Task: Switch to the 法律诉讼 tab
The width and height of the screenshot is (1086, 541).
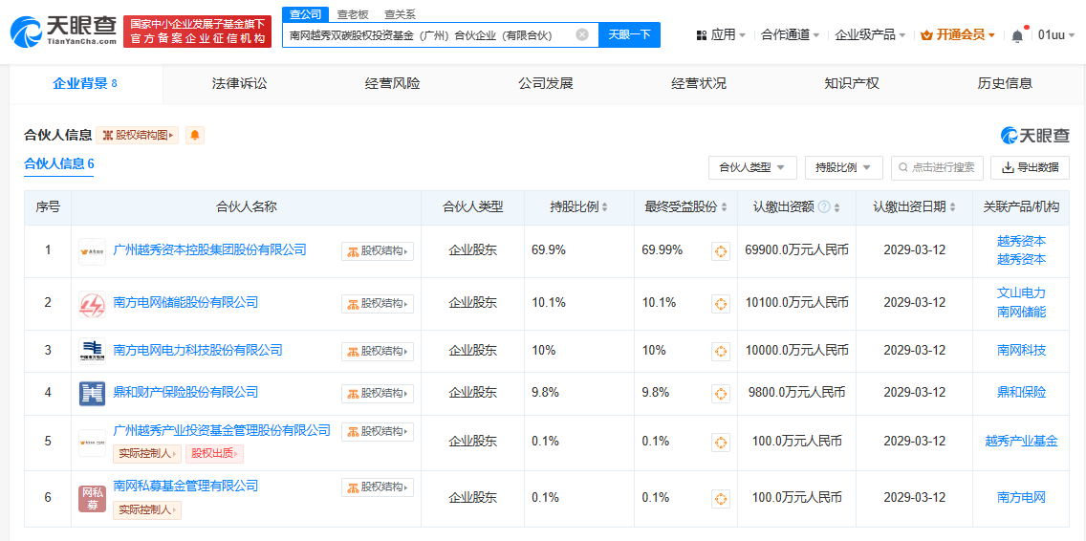Action: 239,83
